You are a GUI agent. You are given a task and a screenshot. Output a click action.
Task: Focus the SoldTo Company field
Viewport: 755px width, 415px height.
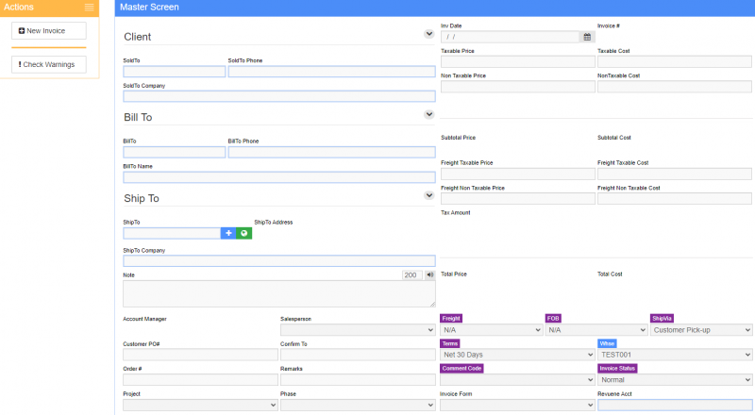279,96
